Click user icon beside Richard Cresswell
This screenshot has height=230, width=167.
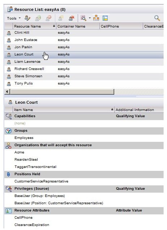tap(9, 69)
